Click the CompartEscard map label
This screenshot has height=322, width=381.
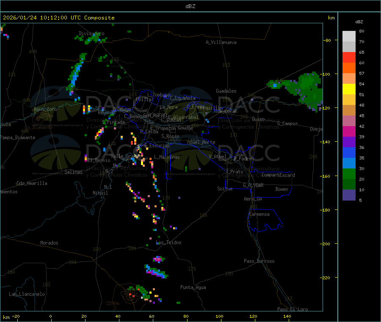pyautogui.click(x=278, y=175)
